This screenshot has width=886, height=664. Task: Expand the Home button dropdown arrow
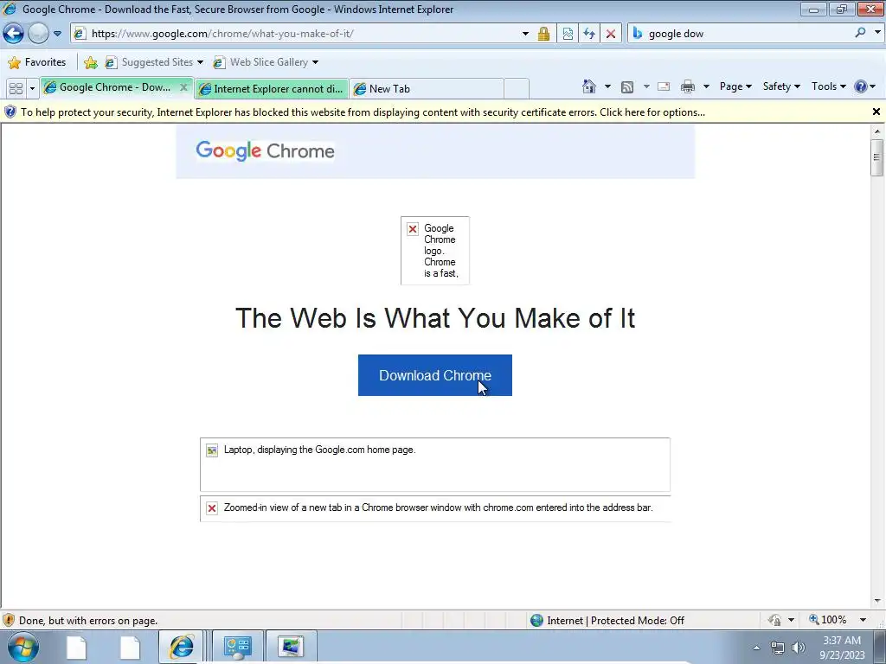pyautogui.click(x=607, y=86)
